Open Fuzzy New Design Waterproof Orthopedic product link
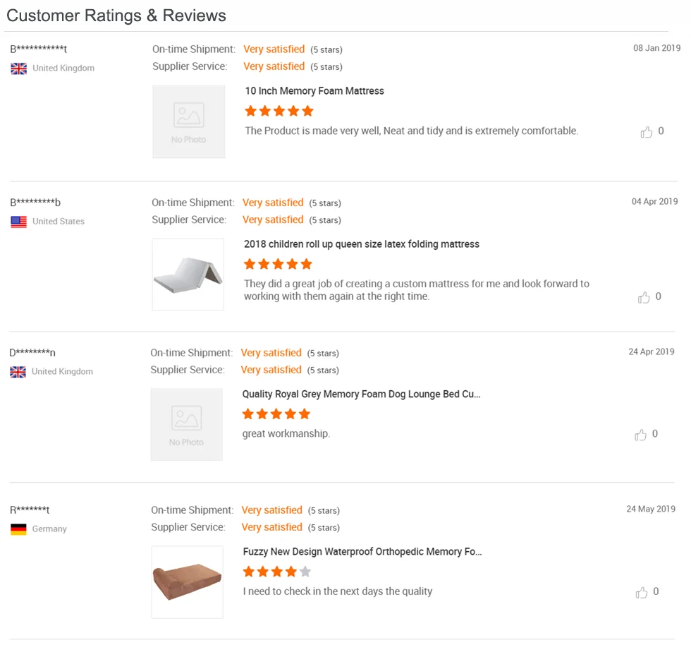This screenshot has height=645, width=691. (x=362, y=551)
